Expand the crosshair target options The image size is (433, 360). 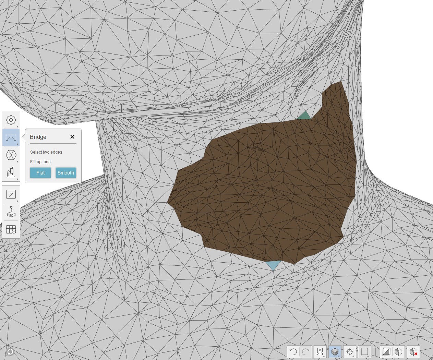(350, 352)
